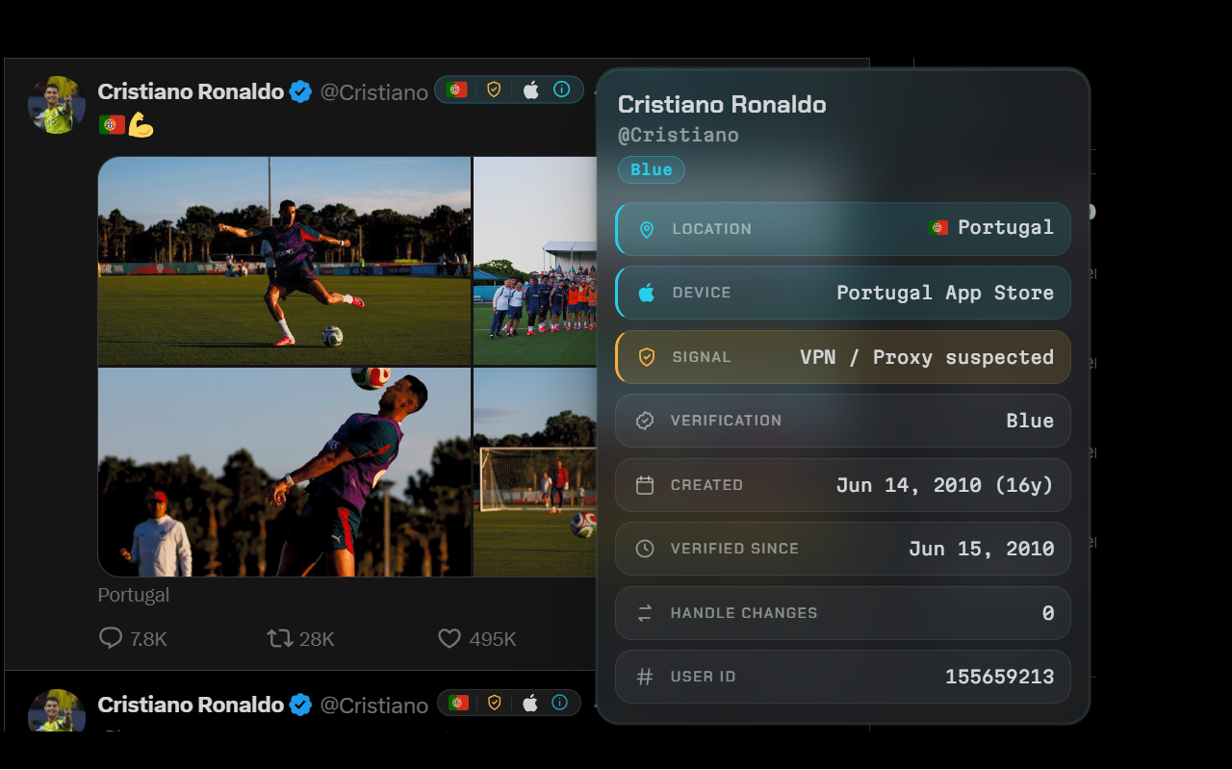This screenshot has height=770, width=1232.
Task: Click the "Cristiano Ronaldo" title in the info popup
Action: click(x=722, y=104)
